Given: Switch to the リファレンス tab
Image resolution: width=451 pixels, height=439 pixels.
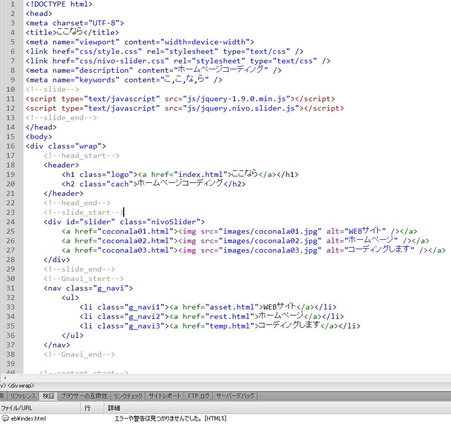Looking at the screenshot, I should click(x=23, y=396).
